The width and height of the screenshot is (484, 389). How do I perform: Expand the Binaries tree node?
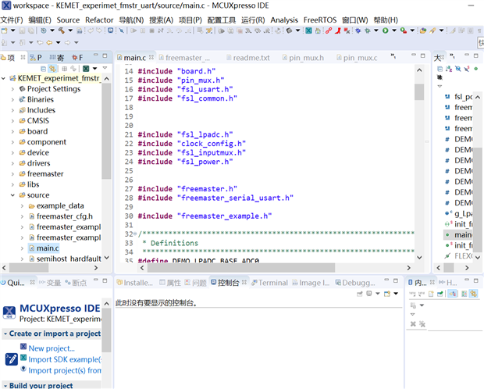pos(12,99)
